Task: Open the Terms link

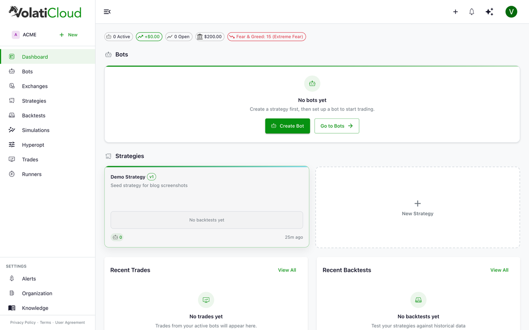Action: click(x=45, y=323)
